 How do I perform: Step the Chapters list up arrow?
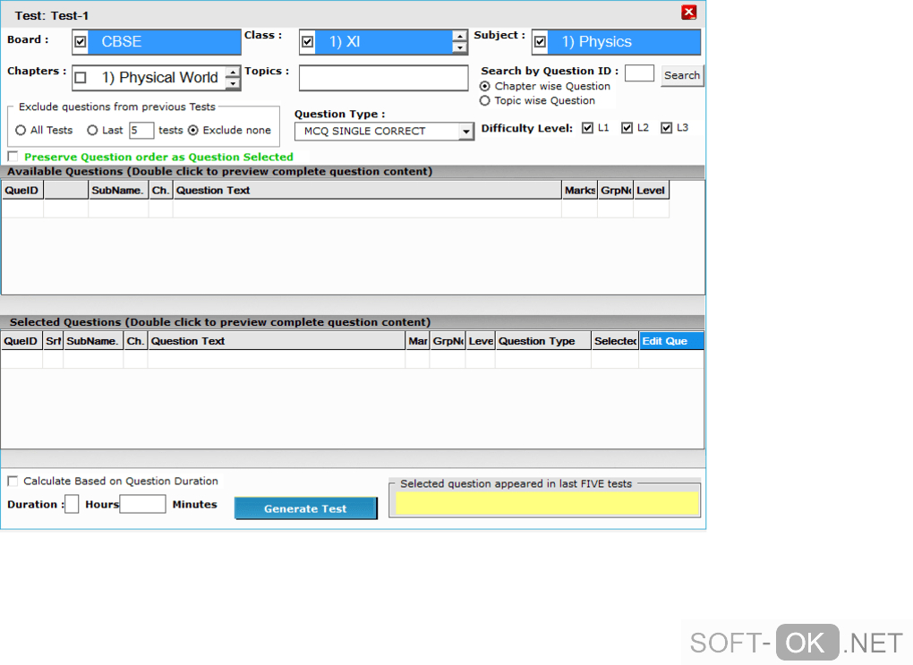click(x=233, y=72)
